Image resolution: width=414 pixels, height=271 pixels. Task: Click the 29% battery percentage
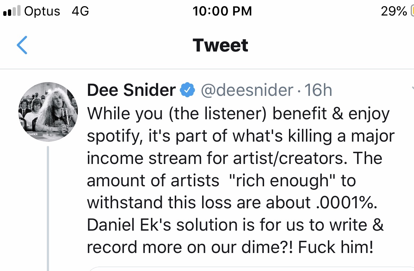click(x=394, y=11)
